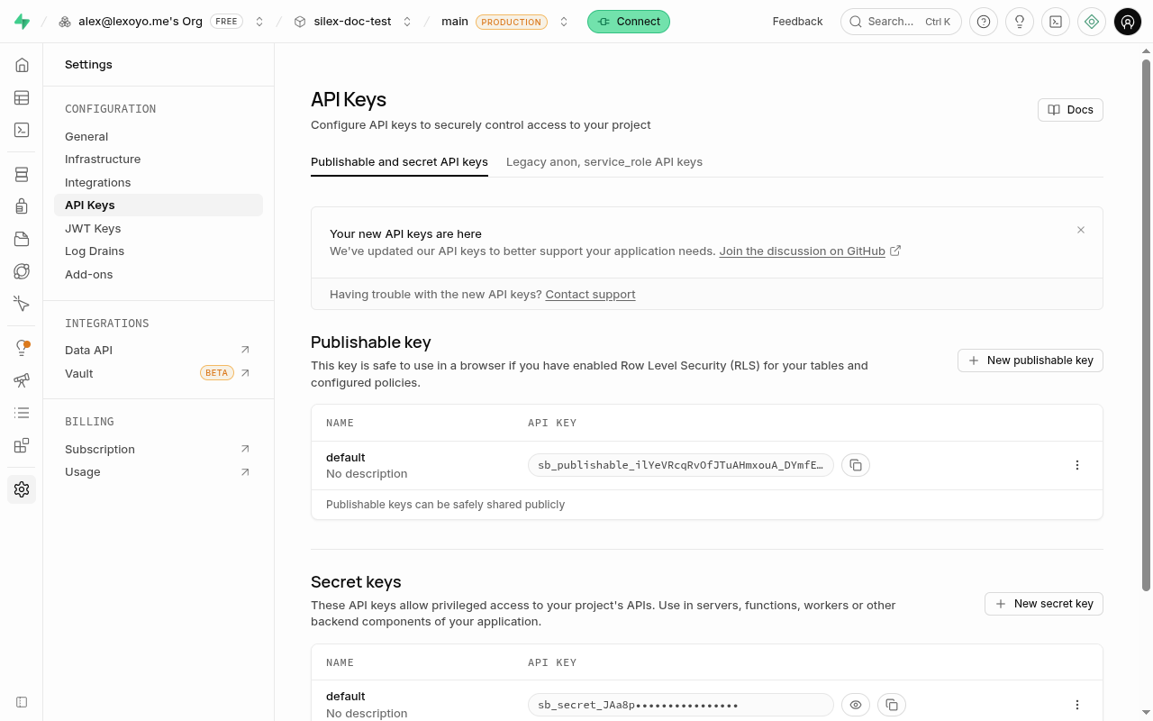1153x721 pixels.
Task: Open the Docs button
Action: point(1070,110)
